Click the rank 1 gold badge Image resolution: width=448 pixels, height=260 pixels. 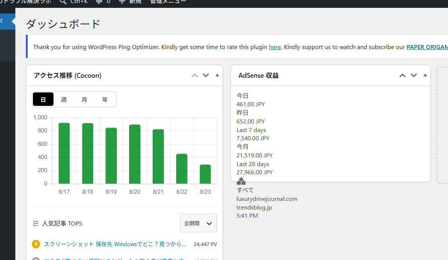36,244
